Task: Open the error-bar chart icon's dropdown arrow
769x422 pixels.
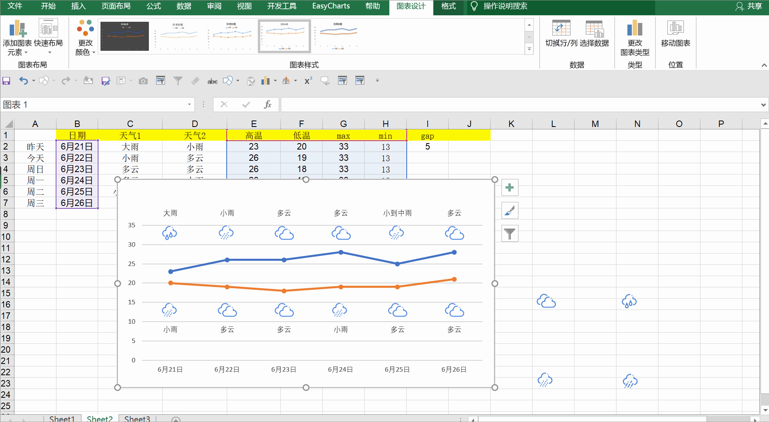Action: (295, 81)
